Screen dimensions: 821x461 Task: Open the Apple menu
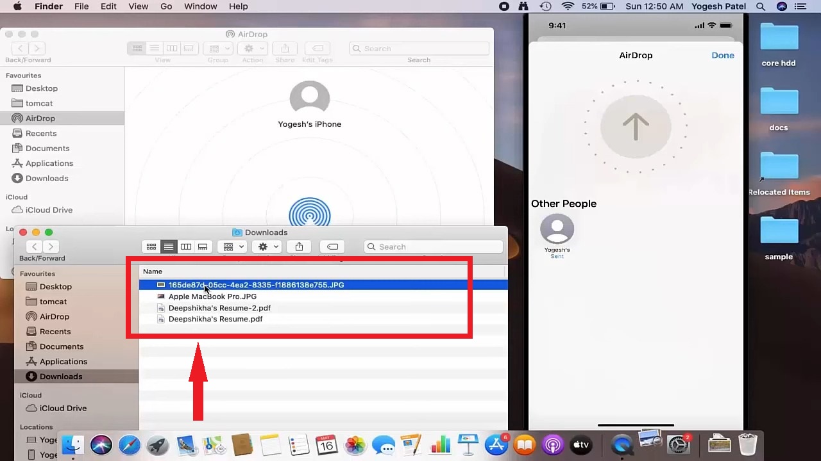pos(17,6)
